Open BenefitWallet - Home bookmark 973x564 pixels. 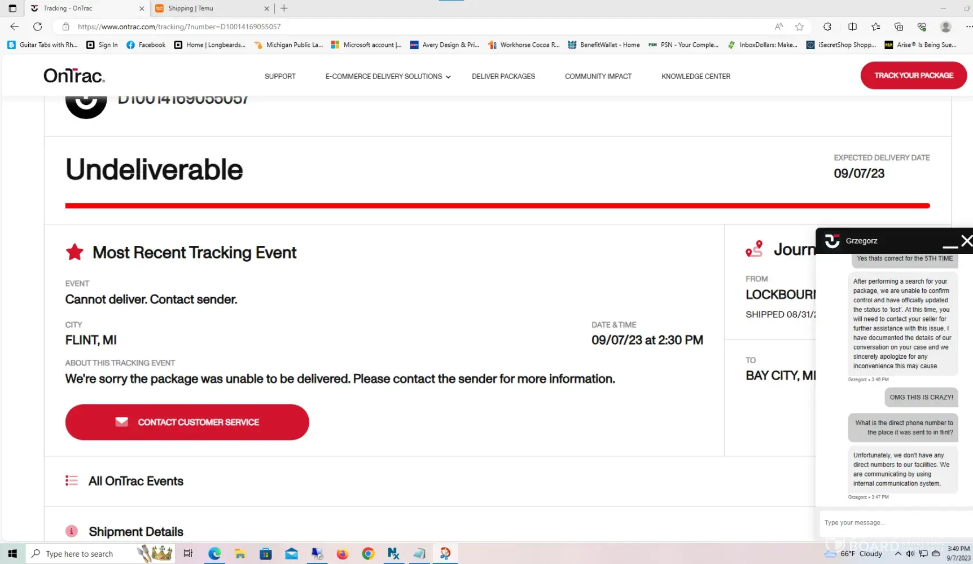[604, 45]
